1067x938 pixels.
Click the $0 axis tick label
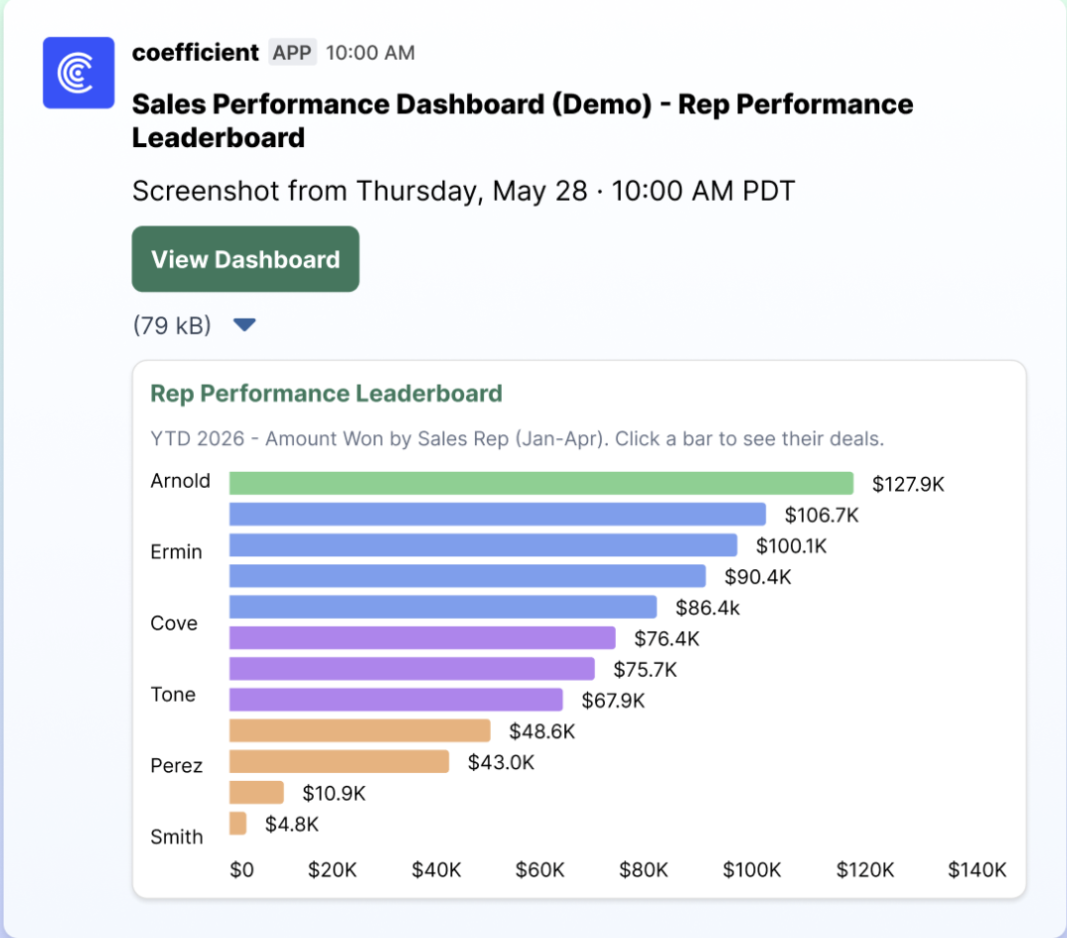click(x=241, y=869)
